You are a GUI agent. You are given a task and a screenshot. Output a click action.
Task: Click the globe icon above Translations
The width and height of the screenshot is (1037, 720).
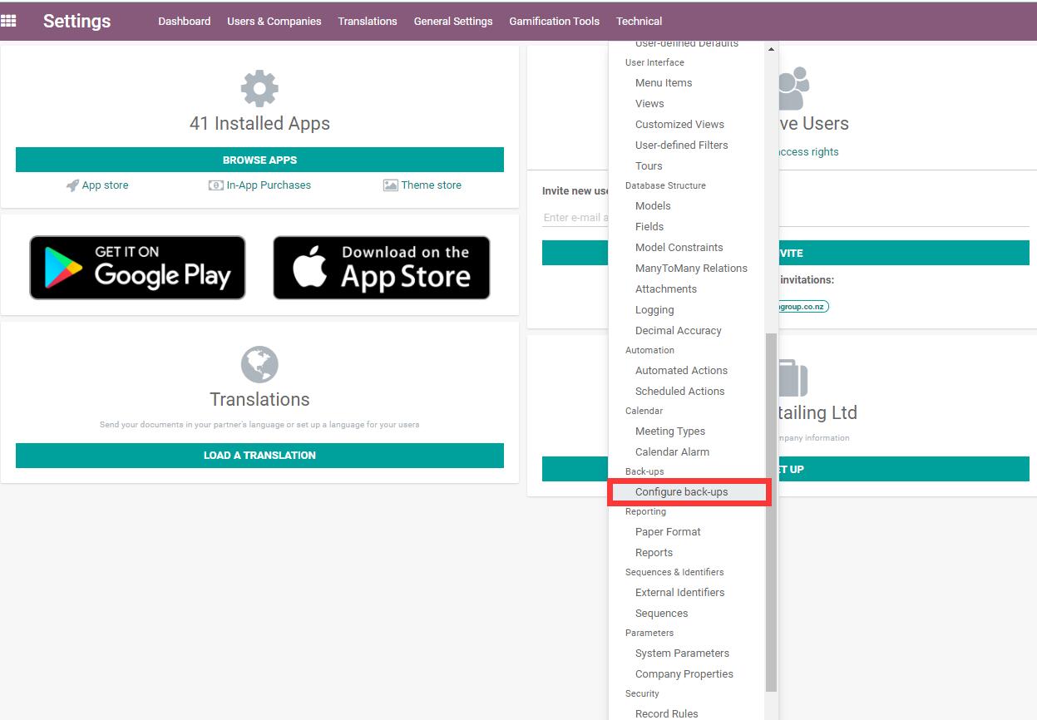[x=259, y=364]
